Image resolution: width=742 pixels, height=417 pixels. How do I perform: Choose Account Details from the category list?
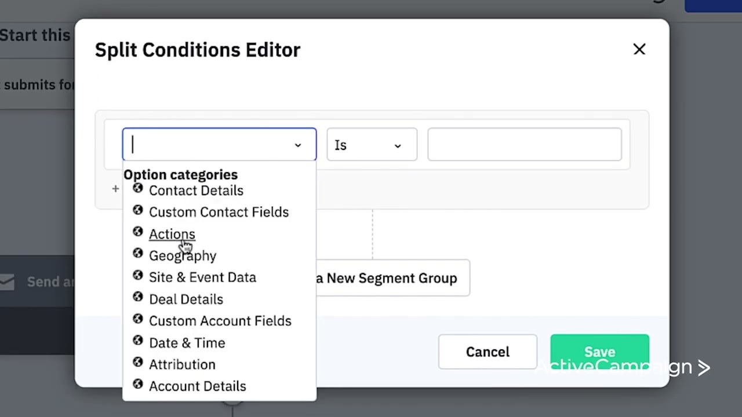coord(197,386)
